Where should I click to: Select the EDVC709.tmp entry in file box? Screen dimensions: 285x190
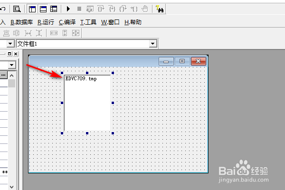click(x=81, y=78)
